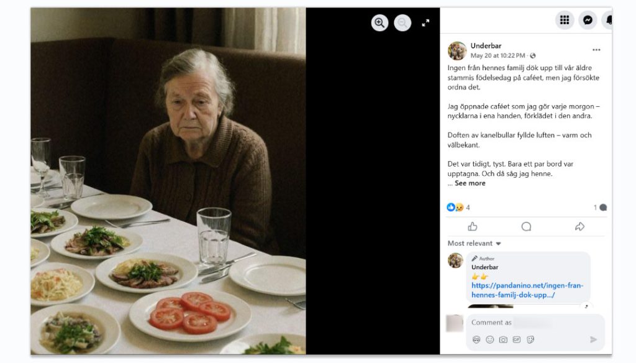The width and height of the screenshot is (636, 363).
Task: Expand post text with See more
Action: click(470, 183)
